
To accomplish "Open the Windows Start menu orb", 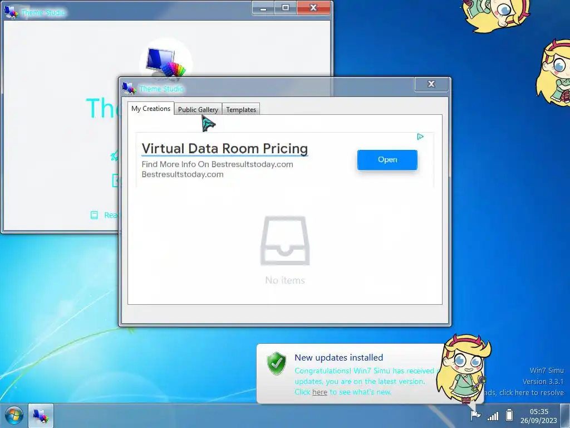I will pyautogui.click(x=14, y=415).
